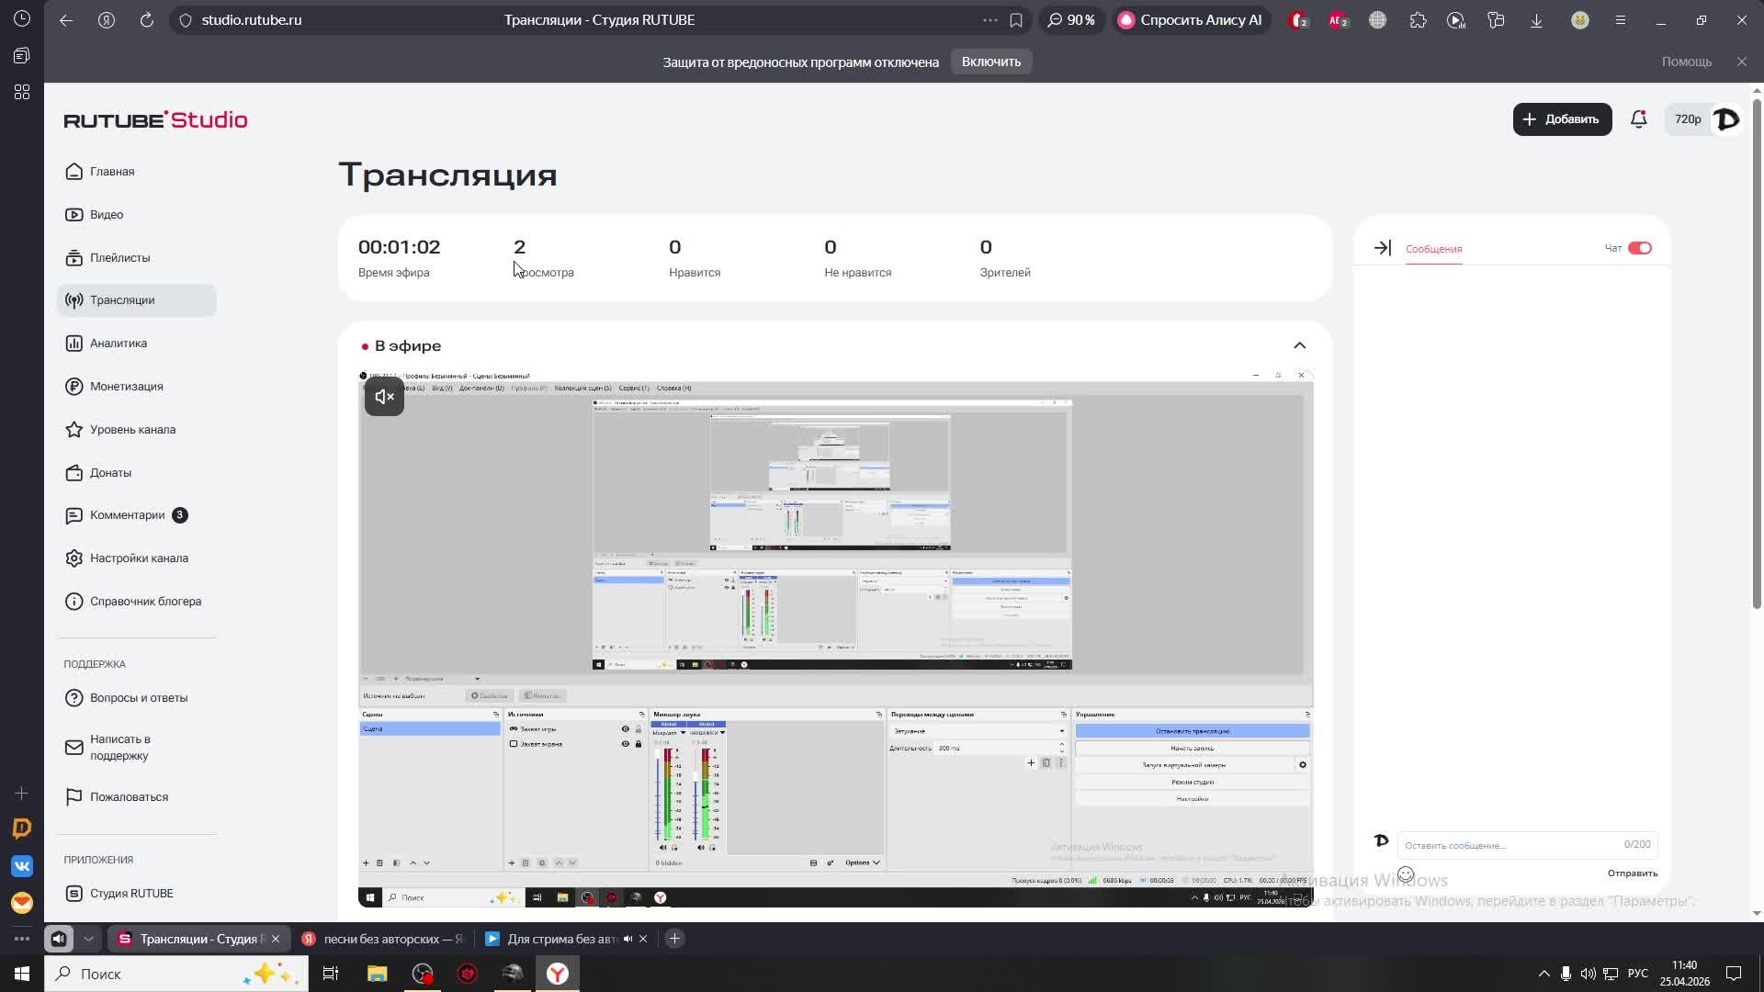Open the 720p quality profile menu
The width and height of the screenshot is (1764, 992).
coord(1688,119)
